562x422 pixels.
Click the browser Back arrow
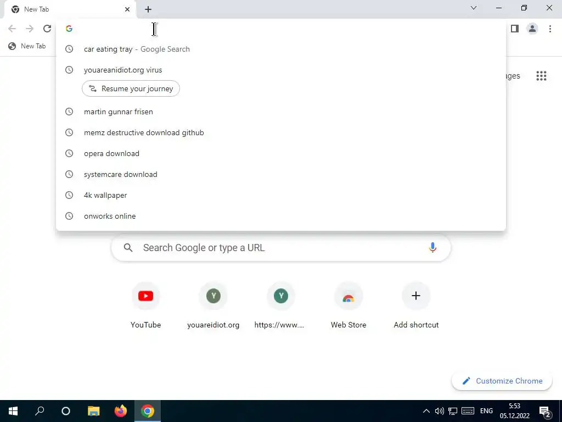point(12,29)
